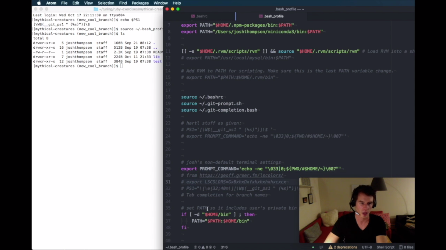Click the linter warning count icon
Viewport: 446px width, 250px height.
pos(203,247)
